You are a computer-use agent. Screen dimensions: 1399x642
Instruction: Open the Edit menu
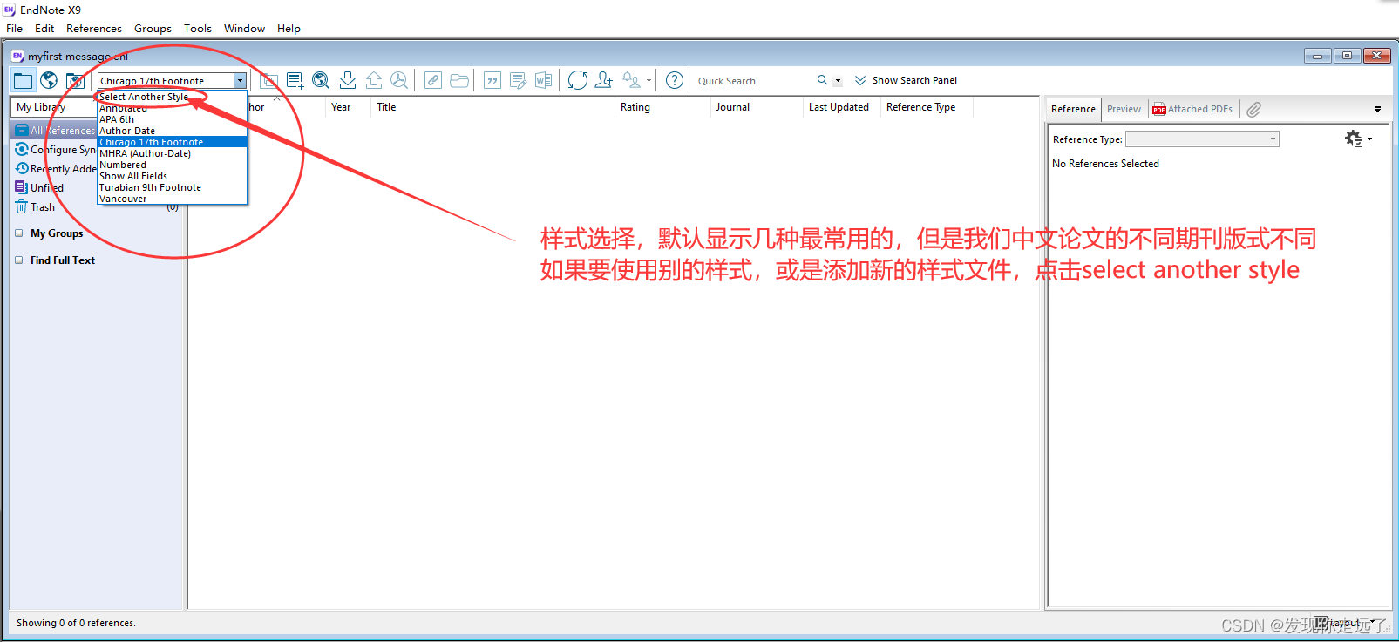[44, 29]
